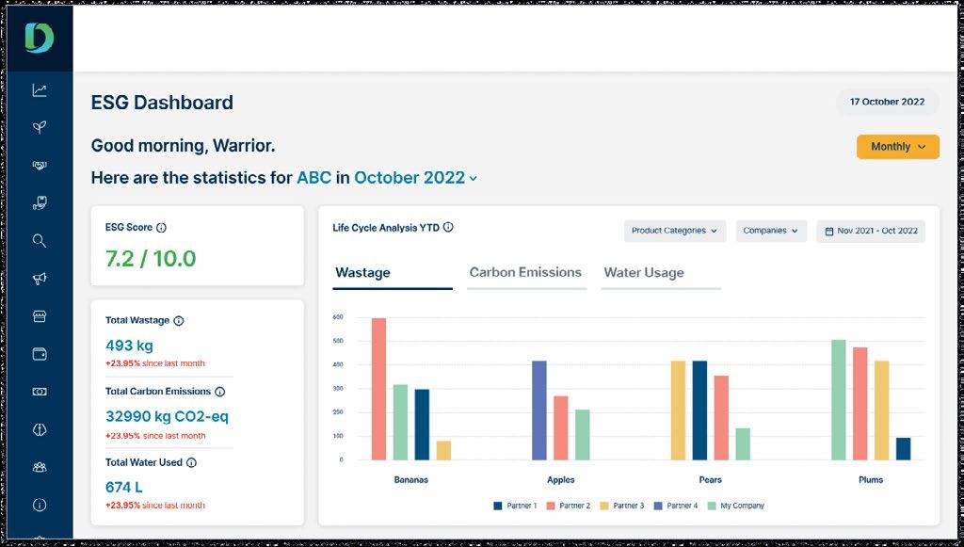
Task: Open the wallet sidebar icon
Action: point(39,354)
